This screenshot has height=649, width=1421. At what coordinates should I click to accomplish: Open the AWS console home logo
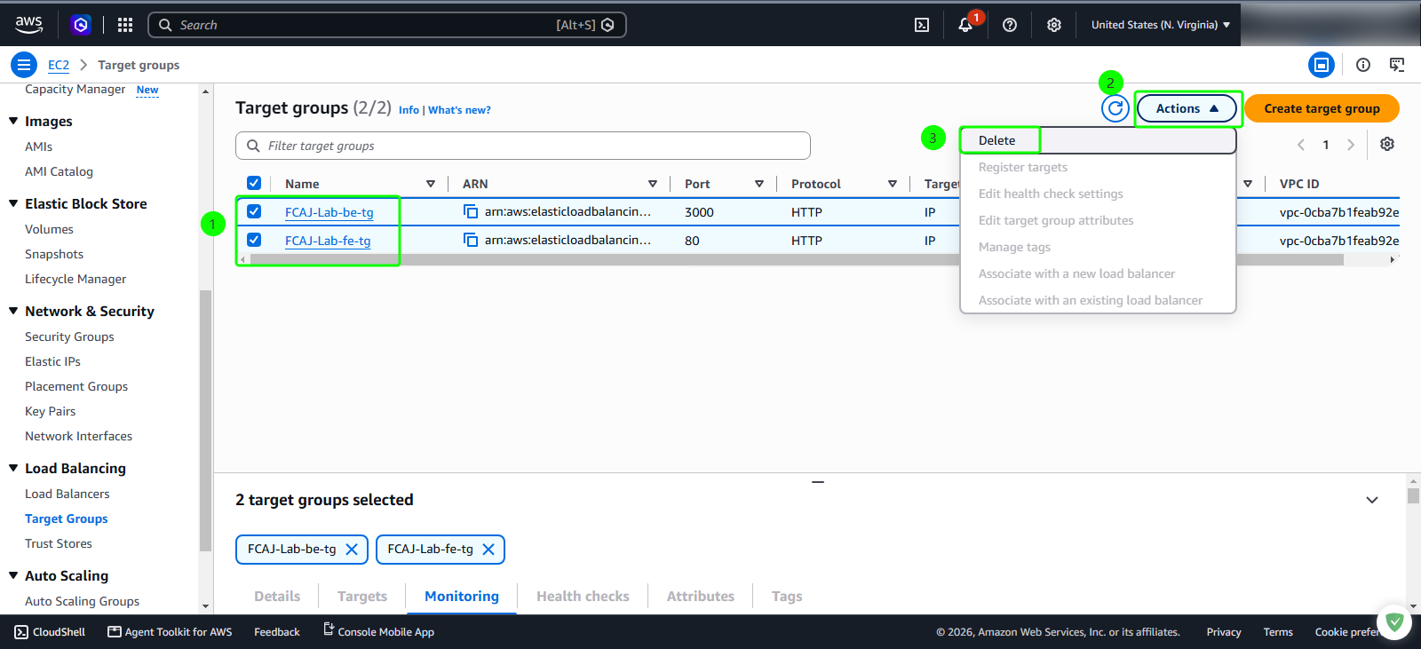point(28,25)
